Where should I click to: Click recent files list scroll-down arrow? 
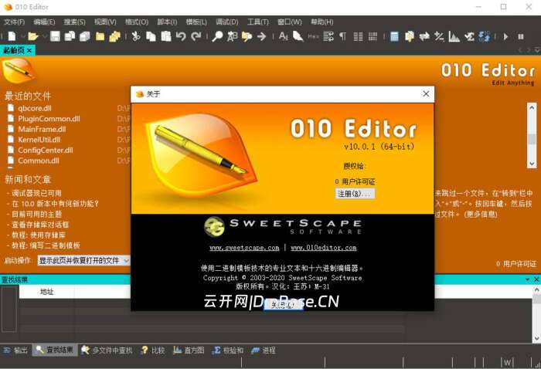(x=532, y=164)
